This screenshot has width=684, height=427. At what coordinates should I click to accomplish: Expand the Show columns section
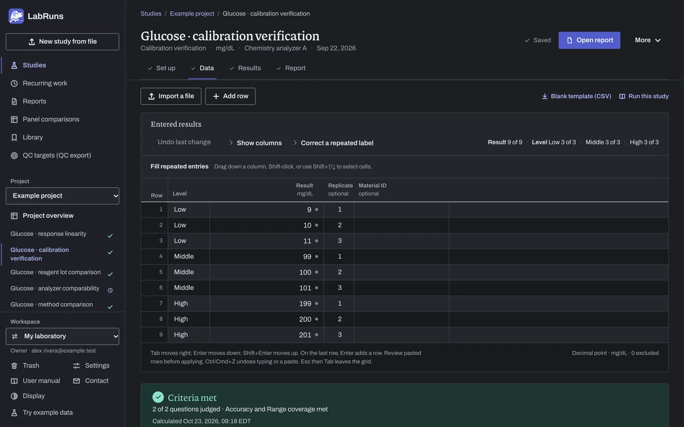click(255, 143)
